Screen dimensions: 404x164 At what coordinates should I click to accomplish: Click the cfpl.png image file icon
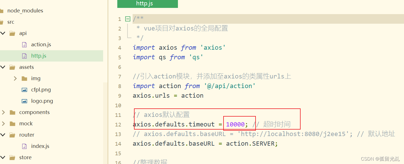25,90
